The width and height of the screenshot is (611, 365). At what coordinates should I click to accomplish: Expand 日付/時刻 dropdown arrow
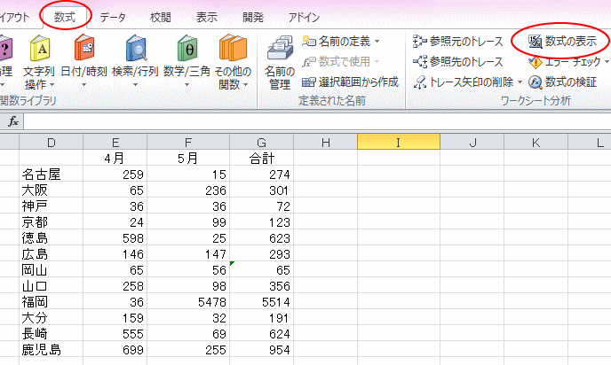(83, 84)
